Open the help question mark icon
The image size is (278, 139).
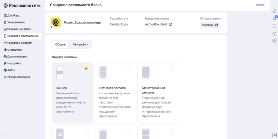tap(274, 34)
